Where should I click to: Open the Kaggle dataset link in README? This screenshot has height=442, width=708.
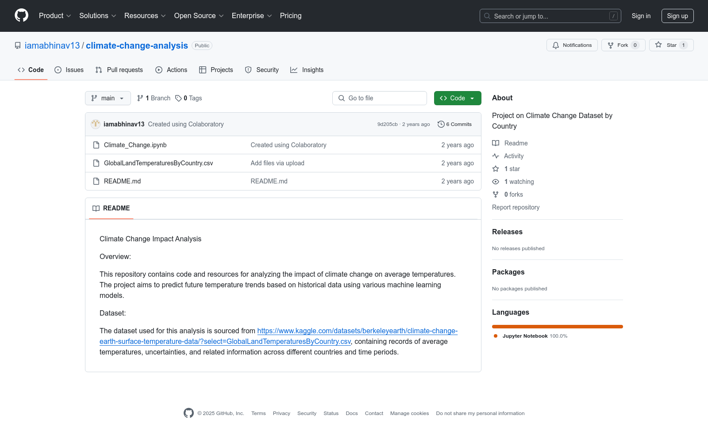tap(279, 336)
